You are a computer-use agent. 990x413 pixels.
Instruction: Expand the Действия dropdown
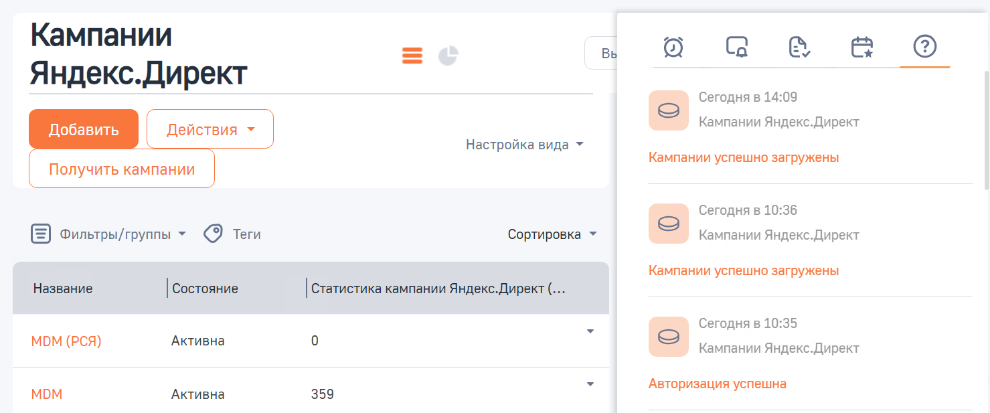pyautogui.click(x=210, y=129)
